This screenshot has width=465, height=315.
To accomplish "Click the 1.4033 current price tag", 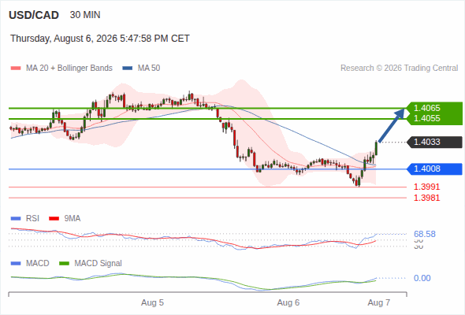I will (434, 142).
